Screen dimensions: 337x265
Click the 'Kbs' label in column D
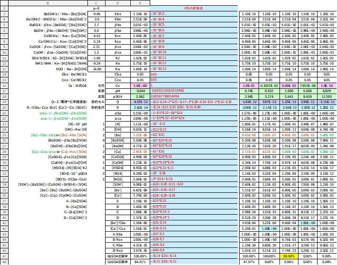click(118, 14)
